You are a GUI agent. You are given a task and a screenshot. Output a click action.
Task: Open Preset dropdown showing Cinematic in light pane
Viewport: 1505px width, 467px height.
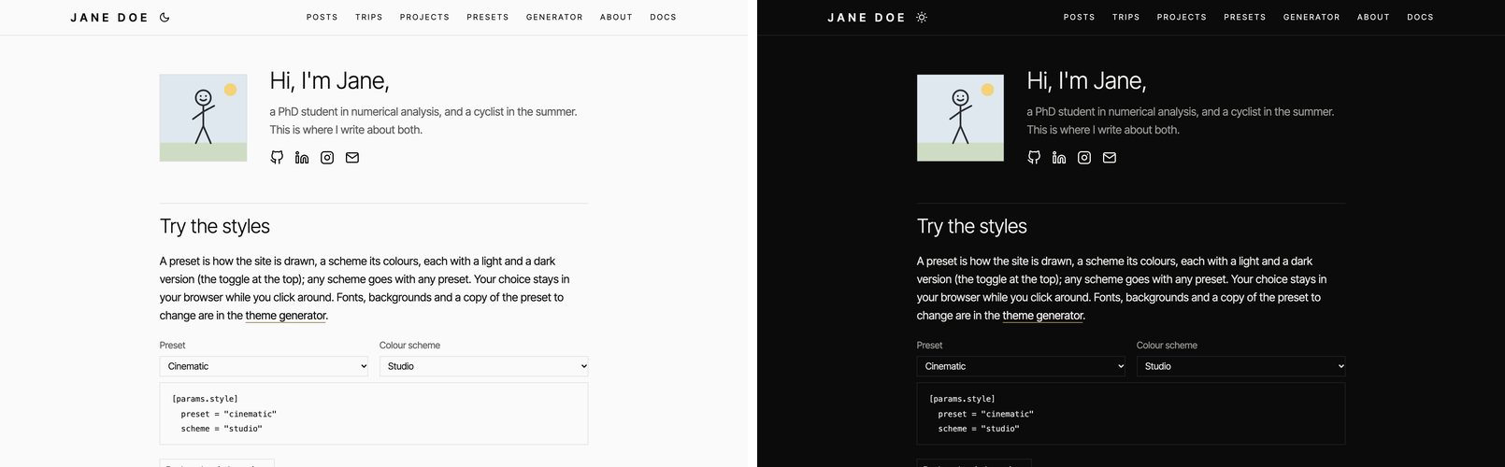(265, 366)
